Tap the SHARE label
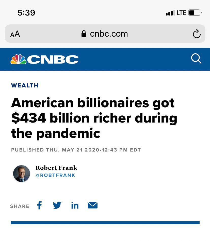Image resolution: width=210 pixels, height=241 pixels. (x=20, y=206)
